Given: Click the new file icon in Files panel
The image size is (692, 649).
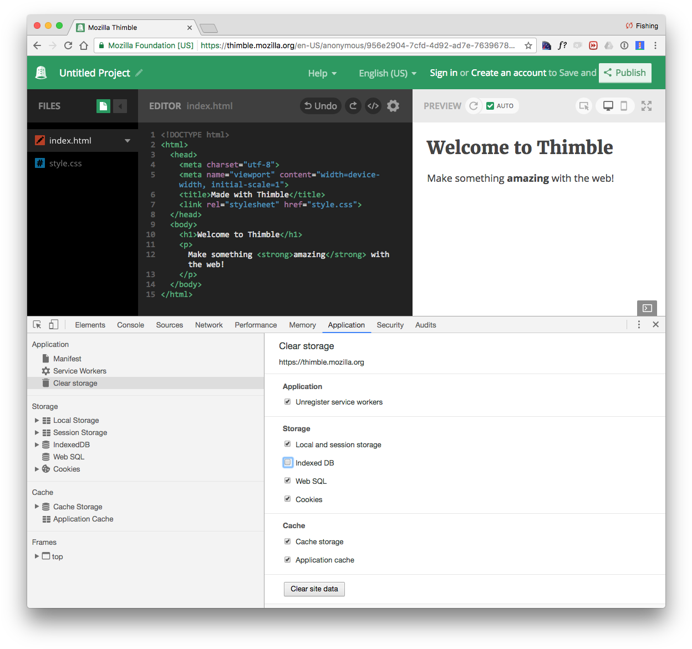Looking at the screenshot, I should pos(103,106).
